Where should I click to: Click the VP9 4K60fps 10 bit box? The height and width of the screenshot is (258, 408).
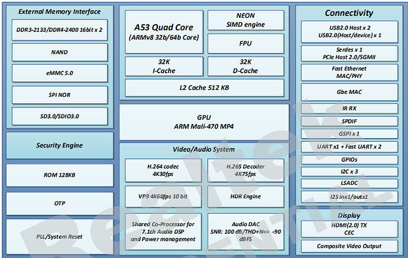pos(163,197)
